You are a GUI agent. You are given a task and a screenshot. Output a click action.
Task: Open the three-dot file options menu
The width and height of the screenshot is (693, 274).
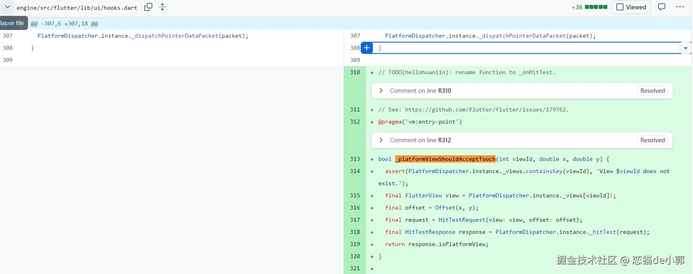coord(680,7)
